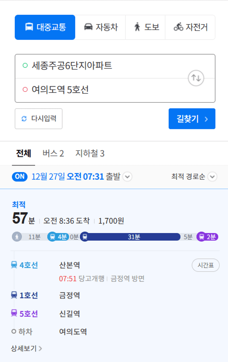Image resolution: width=228 pixels, height=362 pixels.
Task: Click Line 4 subway icon in route bar
Action: (52, 237)
